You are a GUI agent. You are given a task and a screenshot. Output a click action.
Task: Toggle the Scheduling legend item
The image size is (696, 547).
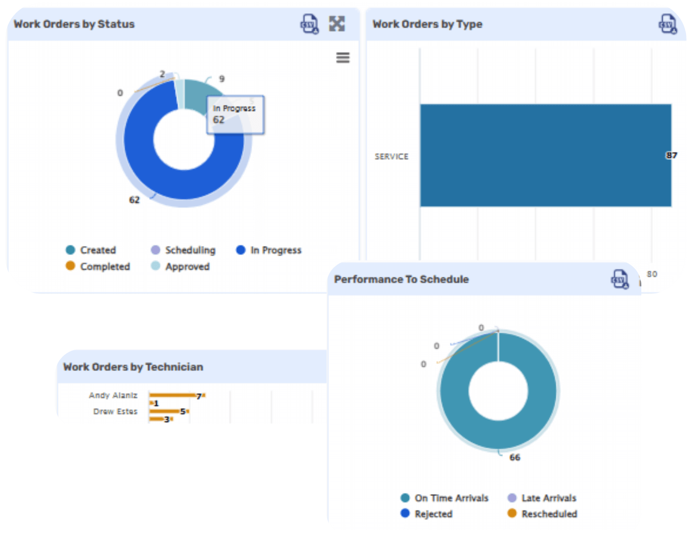click(x=183, y=250)
